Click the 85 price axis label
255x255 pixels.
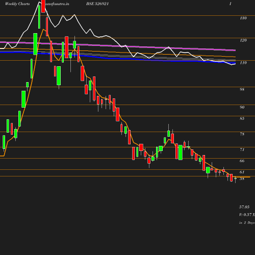(242, 118)
